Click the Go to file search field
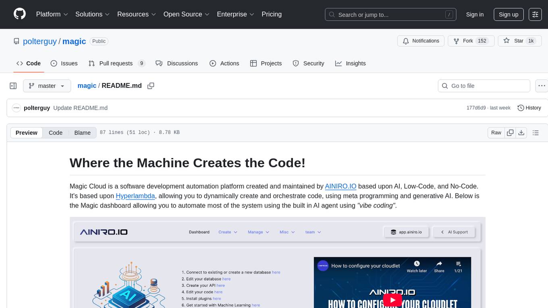This screenshot has height=308, width=548. [484, 86]
